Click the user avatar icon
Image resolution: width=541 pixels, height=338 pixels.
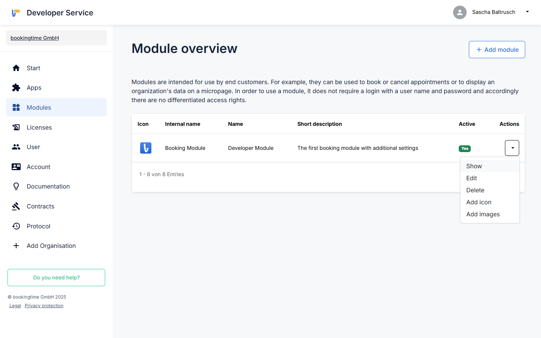tap(460, 12)
